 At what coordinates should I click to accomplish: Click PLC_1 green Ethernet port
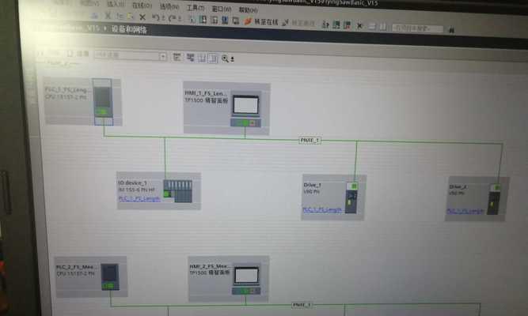(103, 111)
